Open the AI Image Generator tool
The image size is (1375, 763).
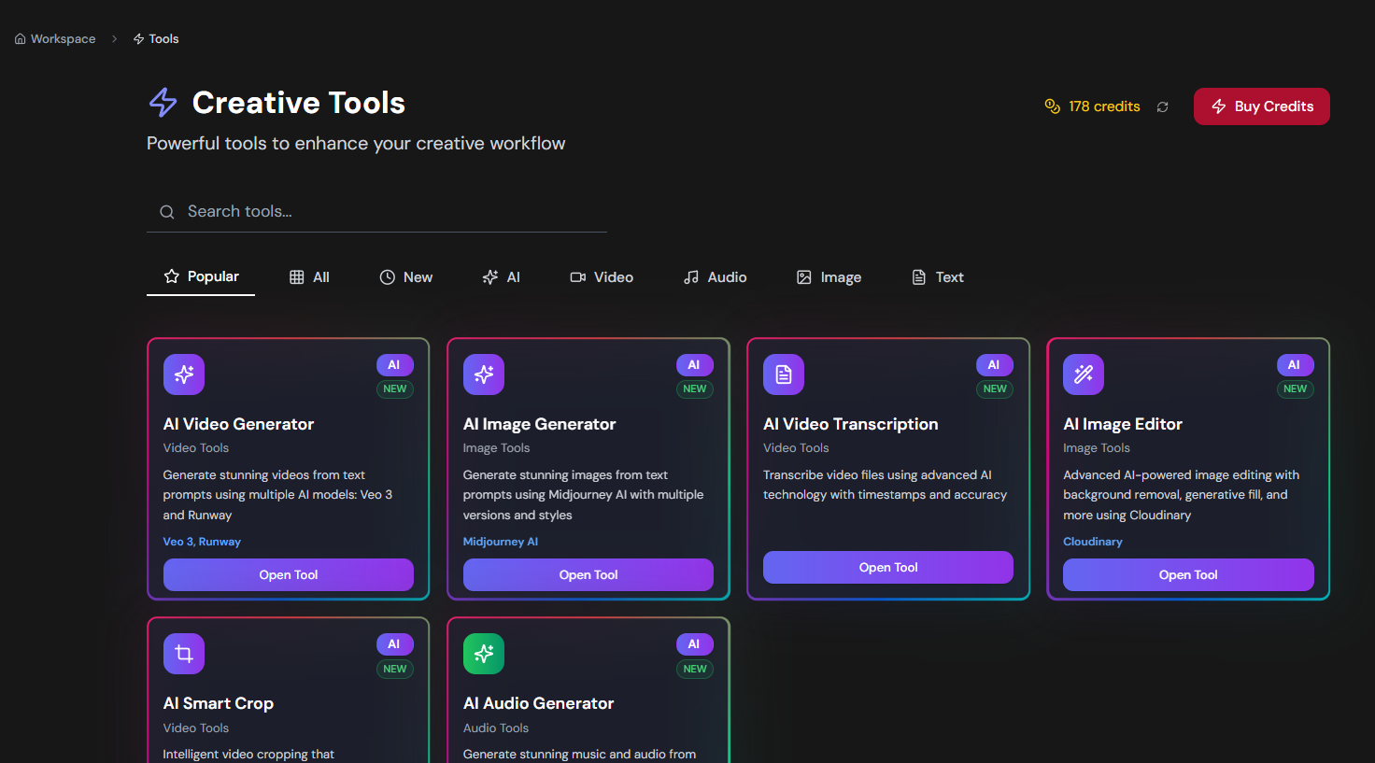coord(588,574)
